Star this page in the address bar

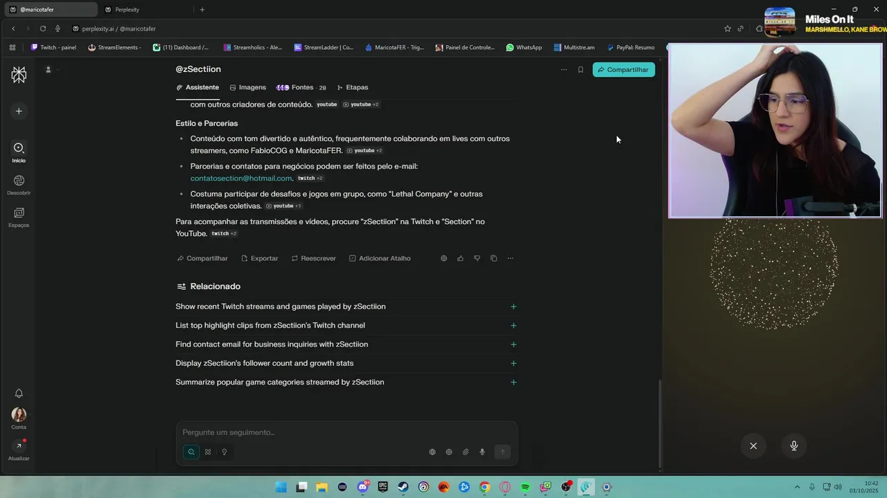pos(728,29)
